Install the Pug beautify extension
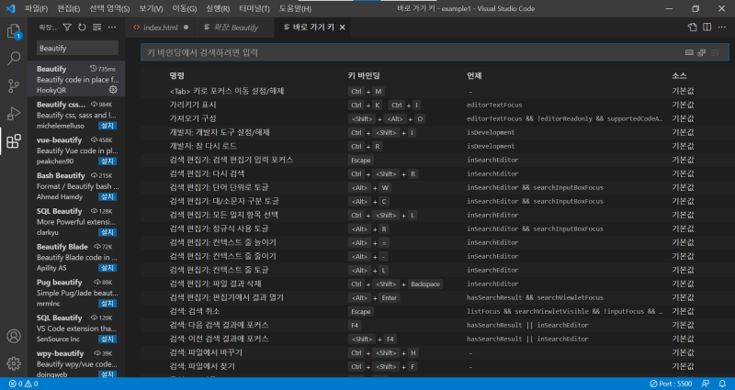Screen dimensions: 735x390 click(x=107, y=304)
